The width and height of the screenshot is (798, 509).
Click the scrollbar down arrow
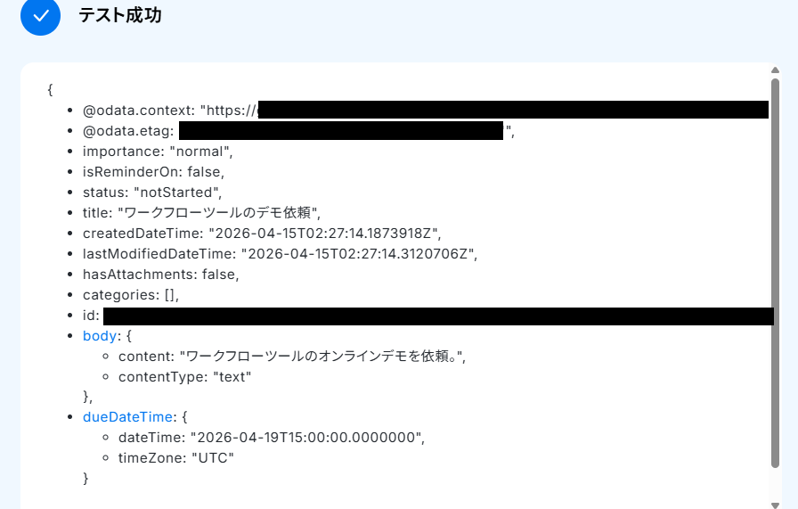pyautogui.click(x=775, y=504)
